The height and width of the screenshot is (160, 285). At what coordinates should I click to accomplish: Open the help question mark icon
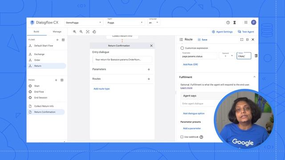228,23
